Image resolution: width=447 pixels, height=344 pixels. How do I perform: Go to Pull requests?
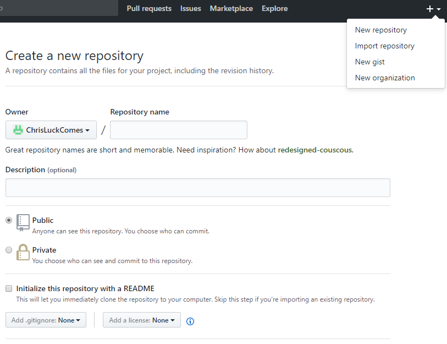[x=149, y=9]
